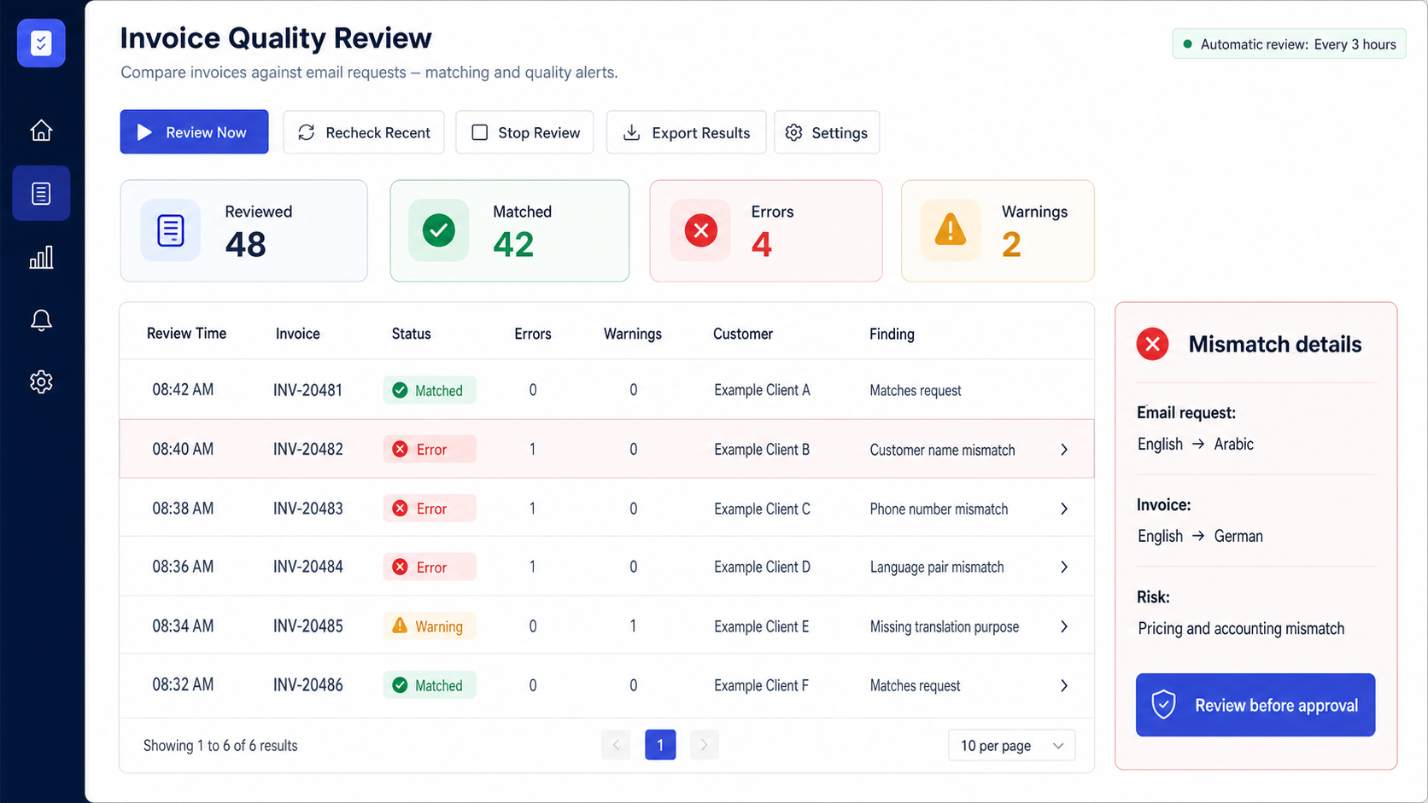
Task: Click Automatic review: Every 3 hours badge
Action: click(1289, 44)
